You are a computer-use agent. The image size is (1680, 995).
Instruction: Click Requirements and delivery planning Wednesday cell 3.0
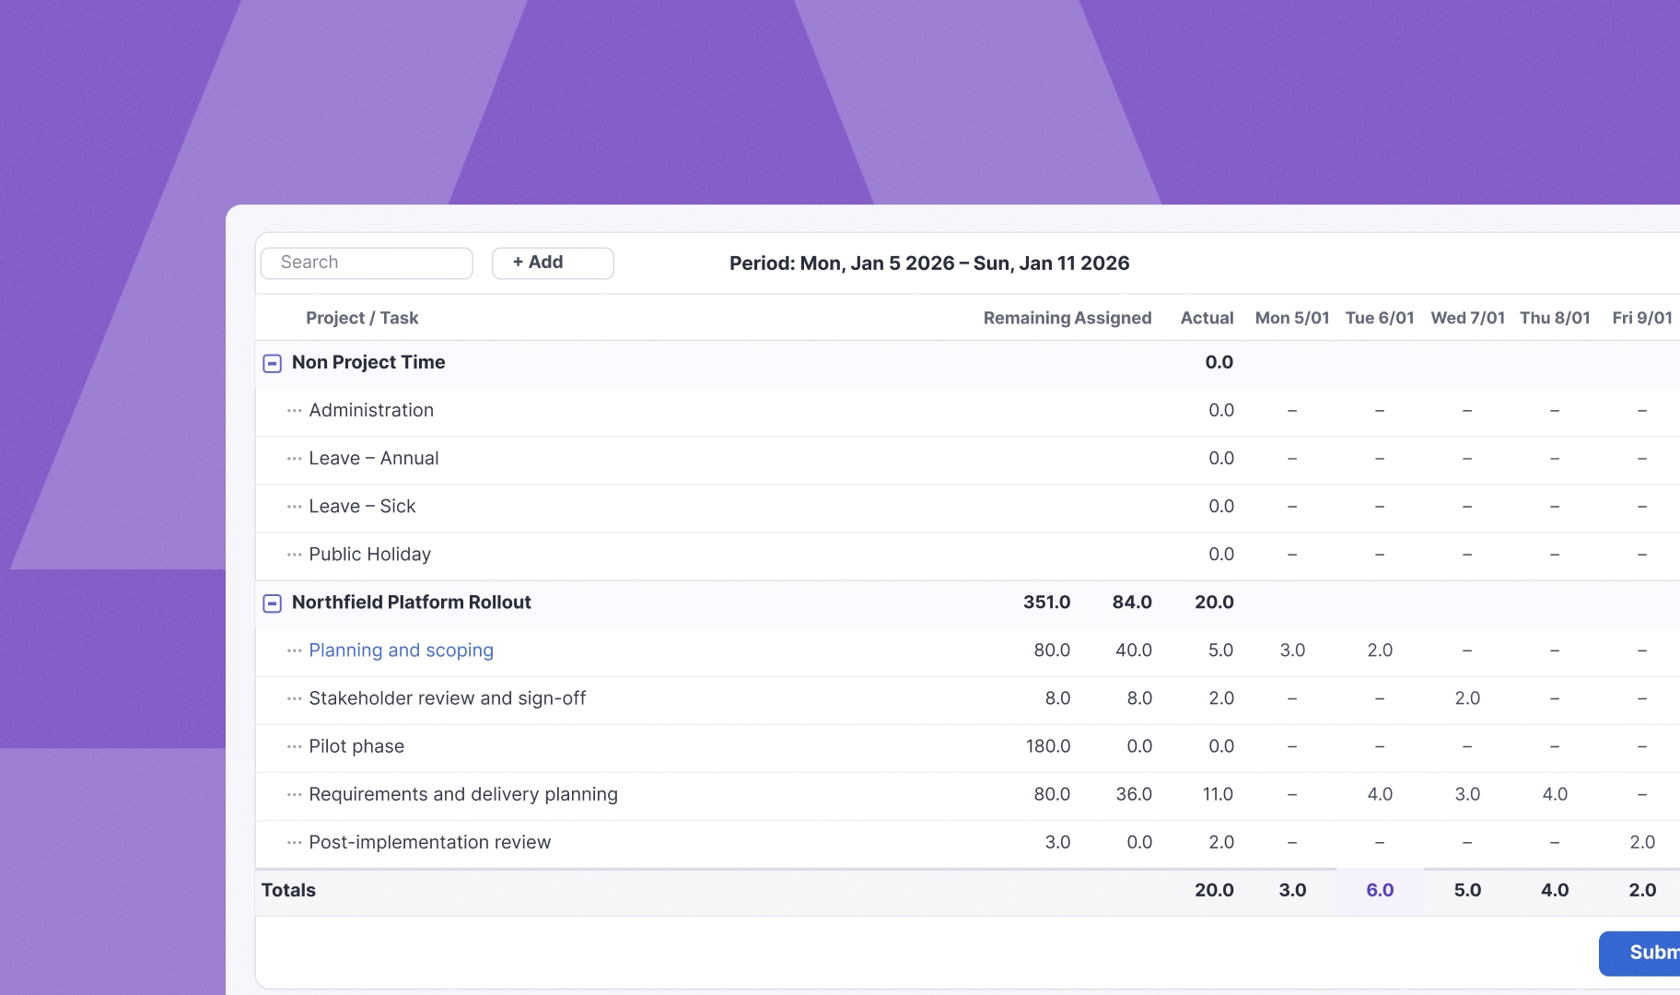(x=1467, y=794)
